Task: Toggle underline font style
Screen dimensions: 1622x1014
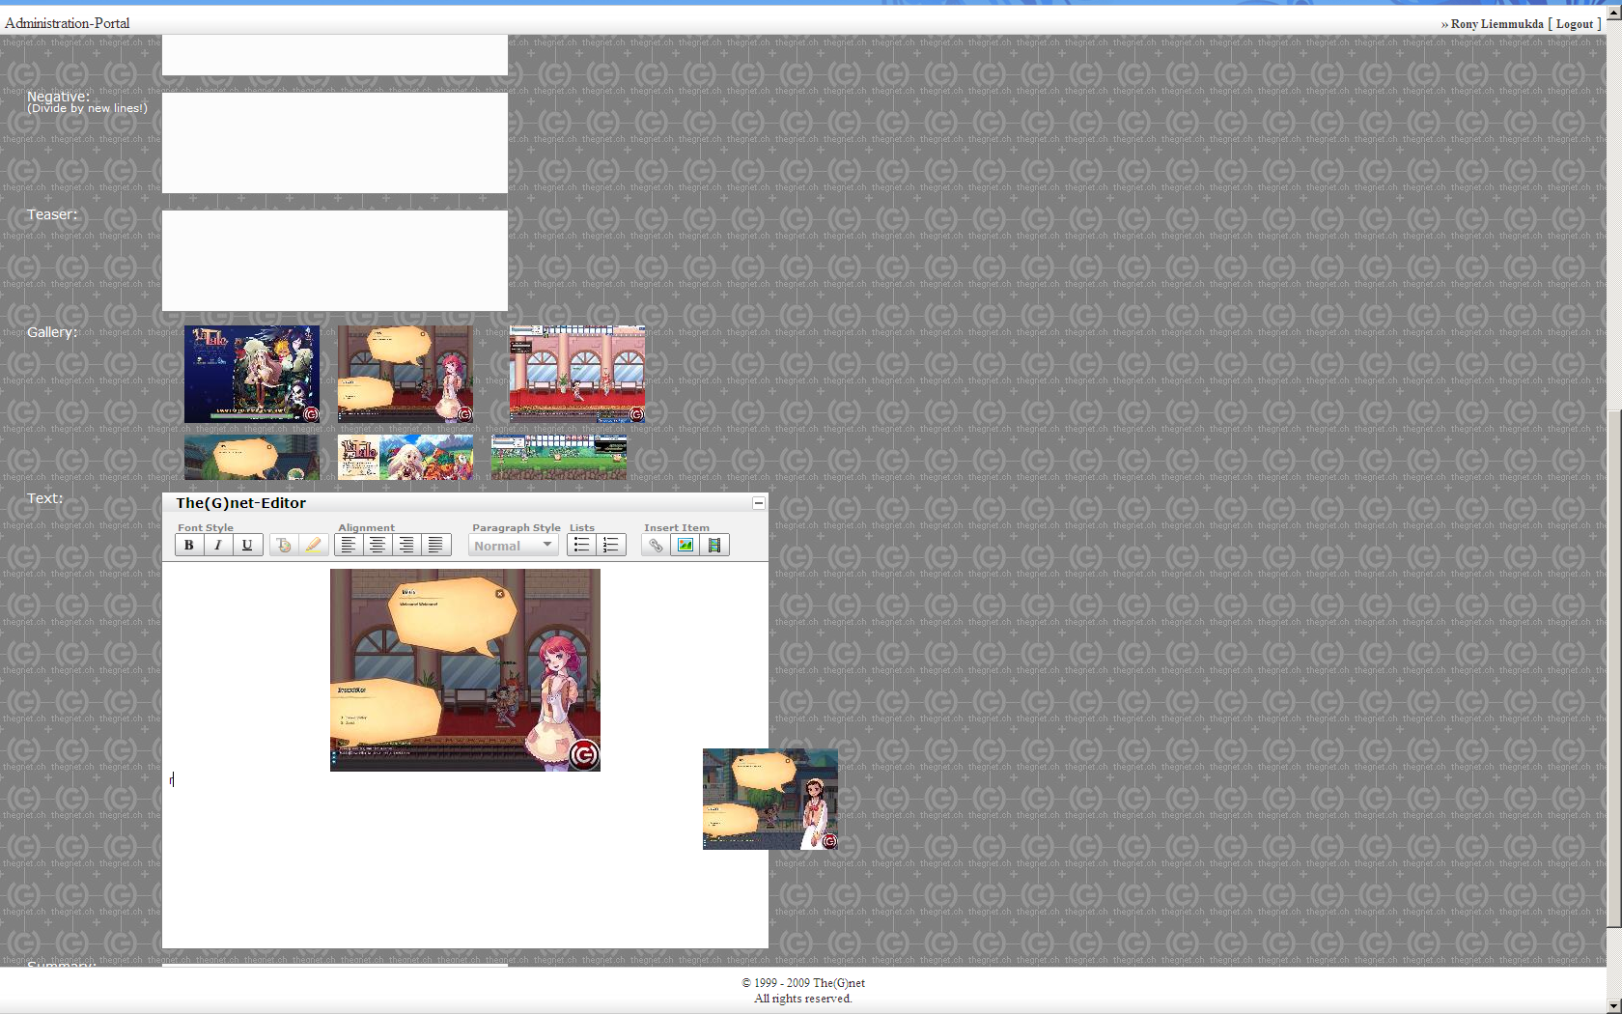Action: pos(247,546)
